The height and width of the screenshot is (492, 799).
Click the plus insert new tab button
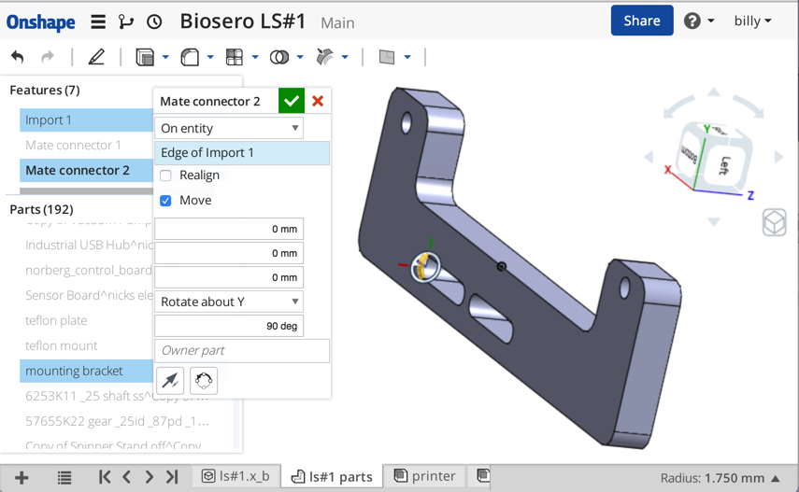tap(21, 478)
